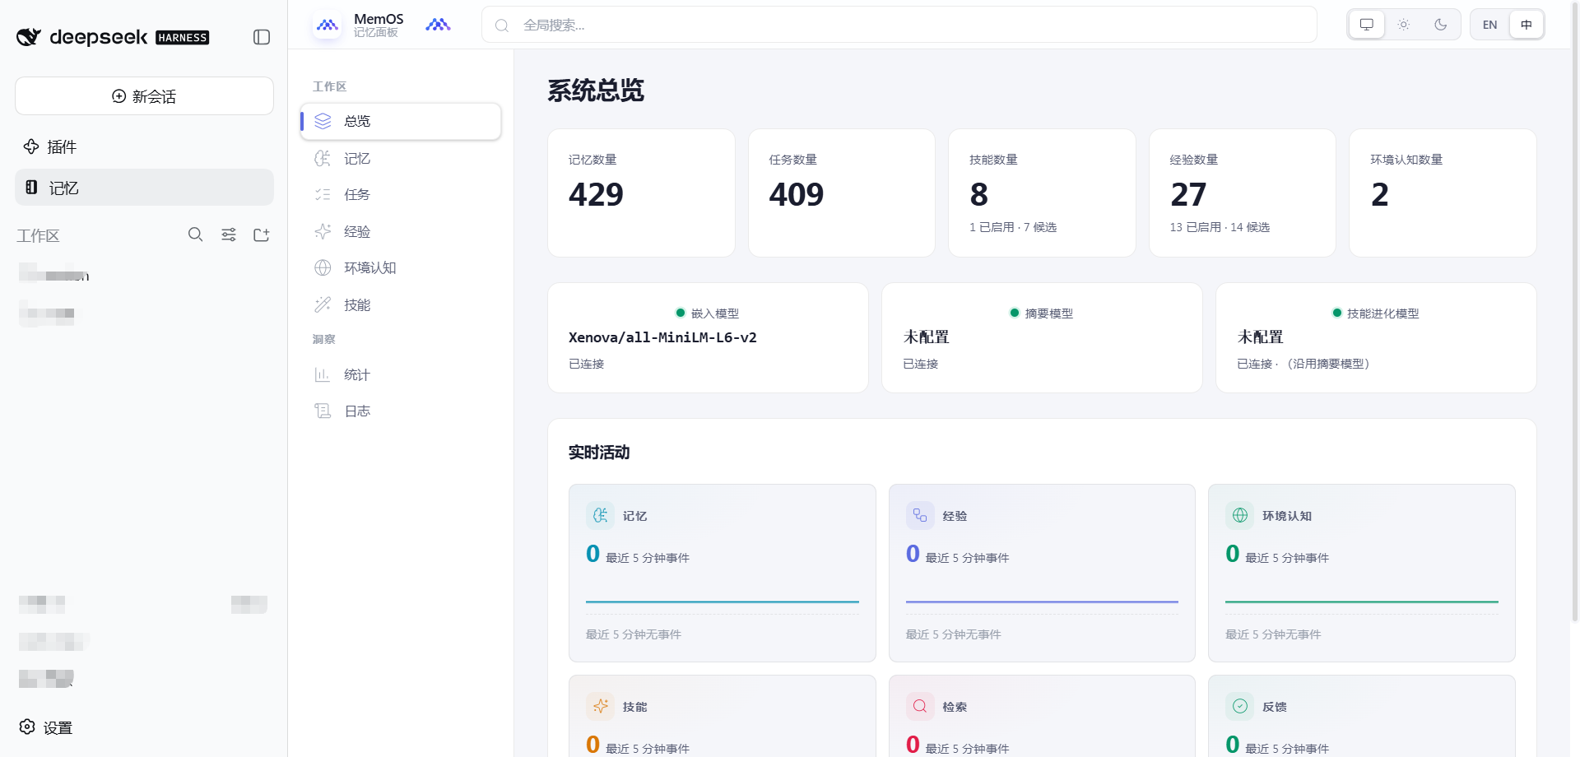This screenshot has width=1580, height=757.
Task: Switch to system theme monitor icon
Action: click(1367, 25)
